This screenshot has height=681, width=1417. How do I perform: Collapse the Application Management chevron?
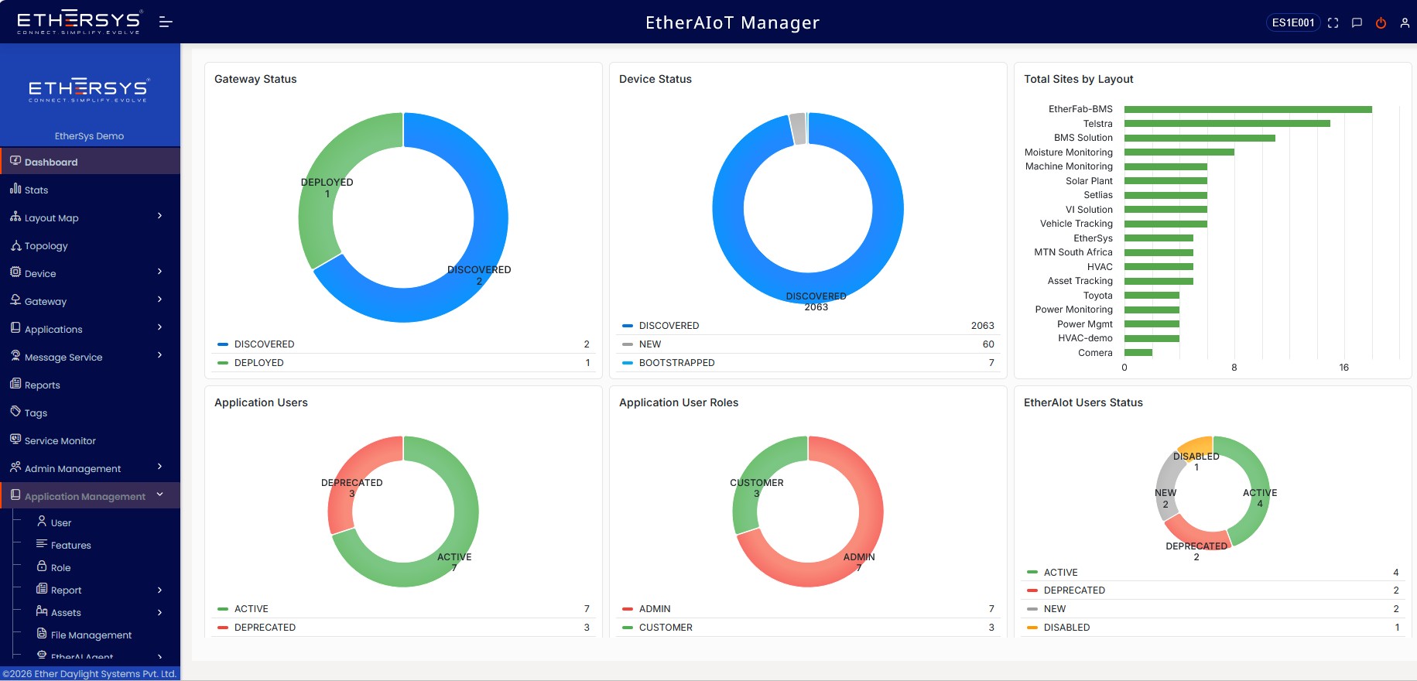pyautogui.click(x=159, y=494)
